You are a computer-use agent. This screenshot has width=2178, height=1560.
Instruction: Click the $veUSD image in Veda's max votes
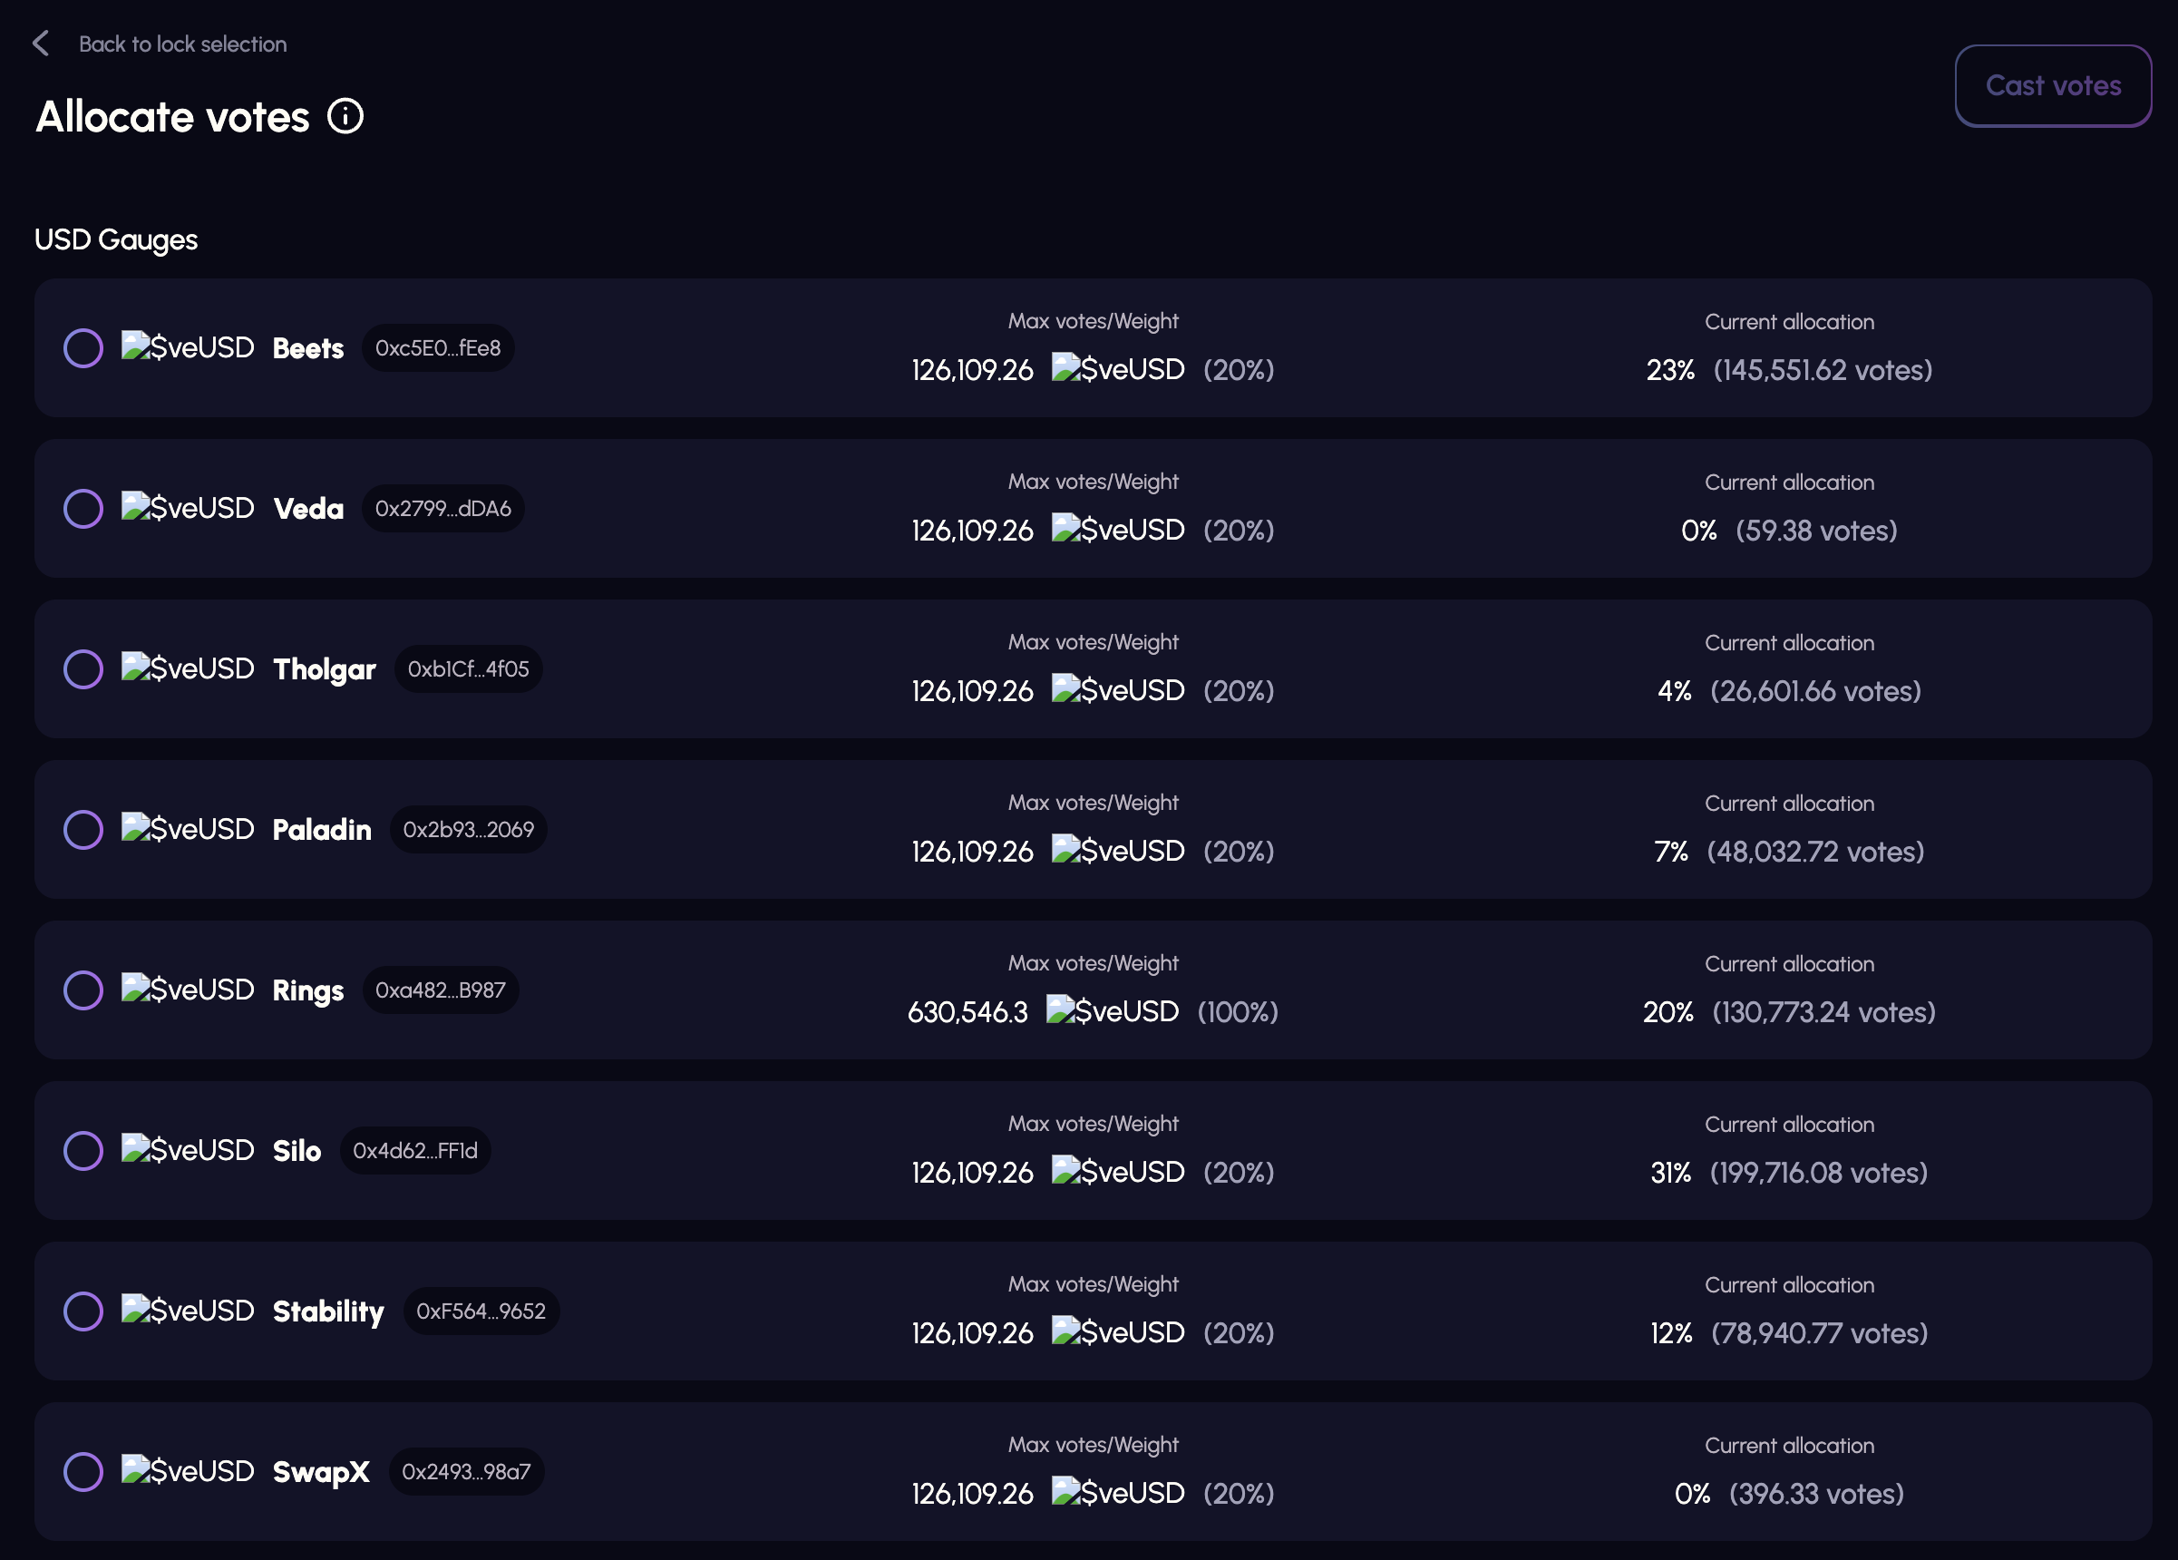pos(1118,530)
